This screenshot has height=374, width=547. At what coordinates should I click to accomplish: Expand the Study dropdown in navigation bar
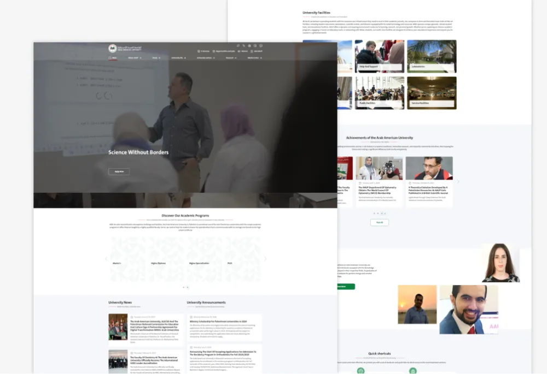(x=156, y=57)
